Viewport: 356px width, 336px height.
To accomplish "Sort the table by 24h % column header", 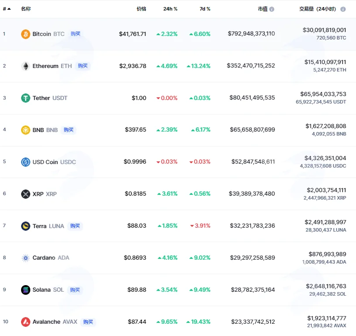I will 170,9.
